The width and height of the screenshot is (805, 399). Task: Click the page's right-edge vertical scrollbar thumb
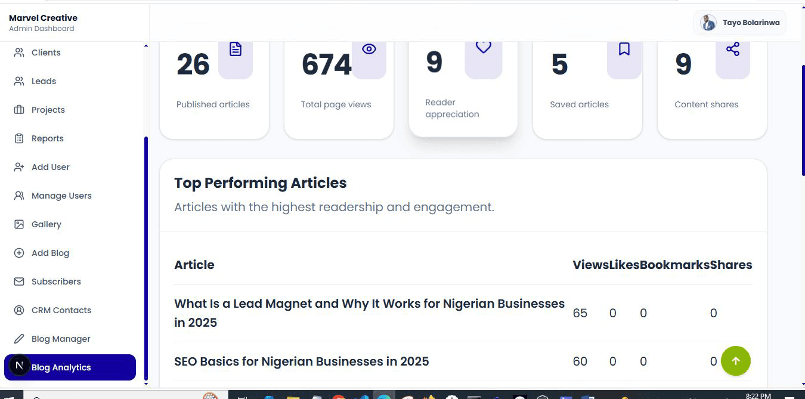803,119
